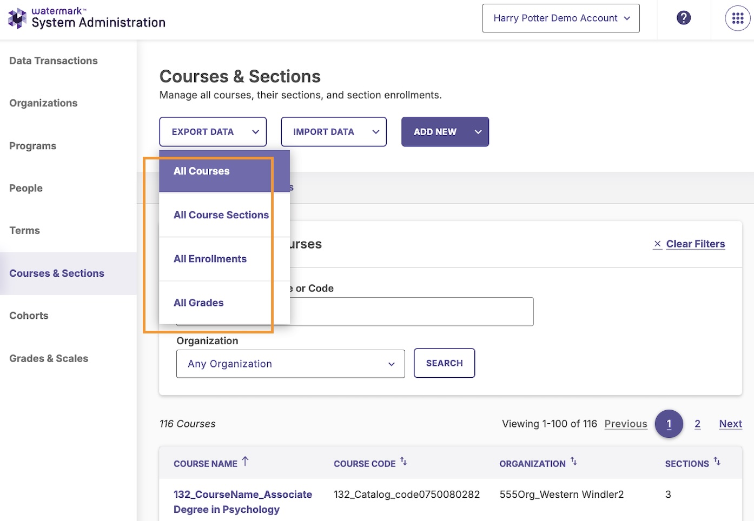
Task: Open 132_CourseName_Associate Degree in Psychology course
Action: 243,502
